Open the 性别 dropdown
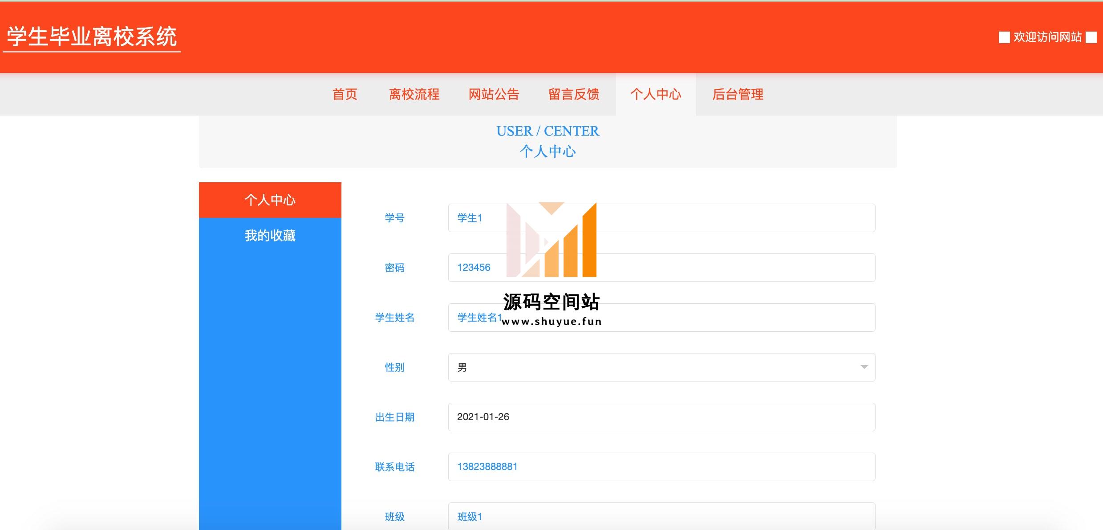1103x530 pixels. click(x=661, y=367)
